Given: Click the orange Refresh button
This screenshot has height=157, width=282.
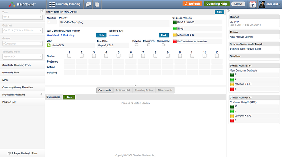Looking at the screenshot, I should 193,4.
